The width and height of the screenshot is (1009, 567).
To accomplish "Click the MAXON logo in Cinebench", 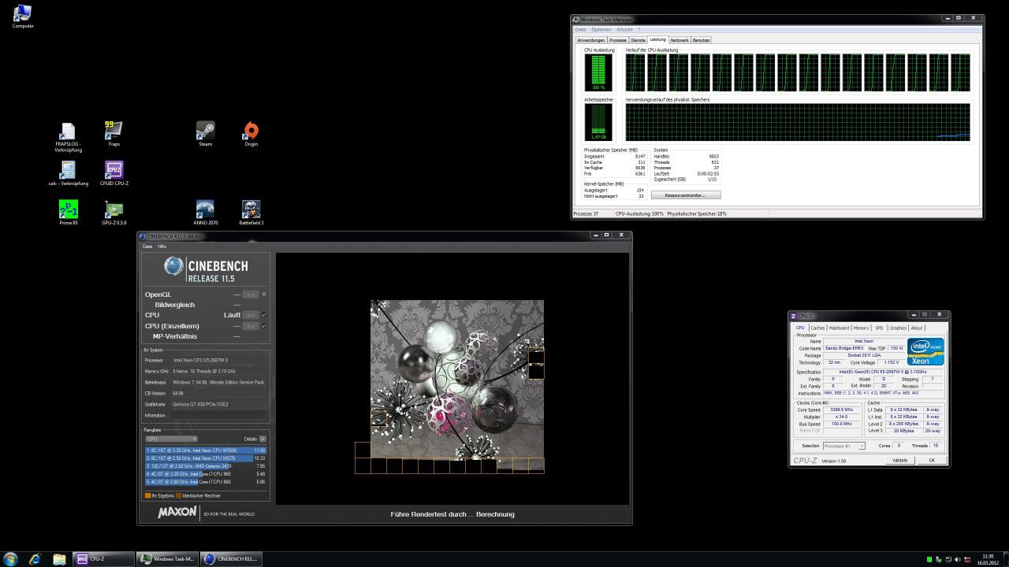I will [x=177, y=513].
